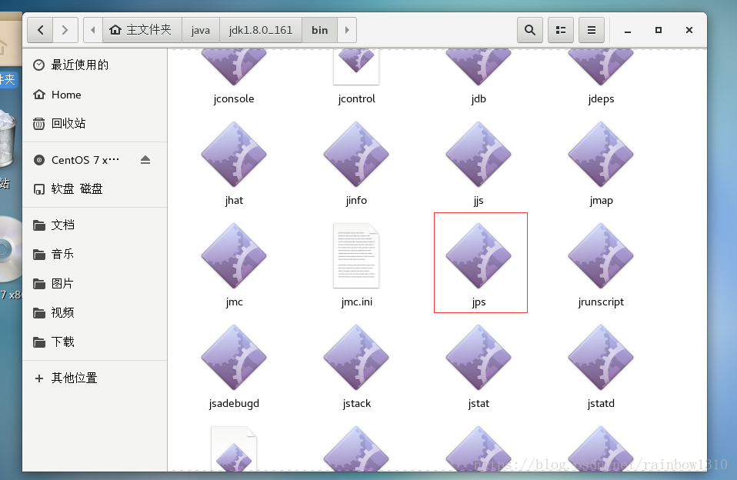This screenshot has width=737, height=480.
Task: Select the jsadebugd executable icon
Action: (234, 357)
